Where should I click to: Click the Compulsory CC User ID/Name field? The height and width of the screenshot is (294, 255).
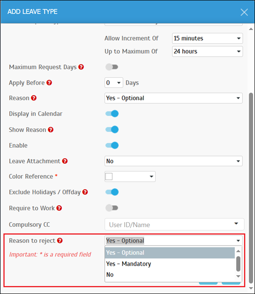click(x=175, y=225)
